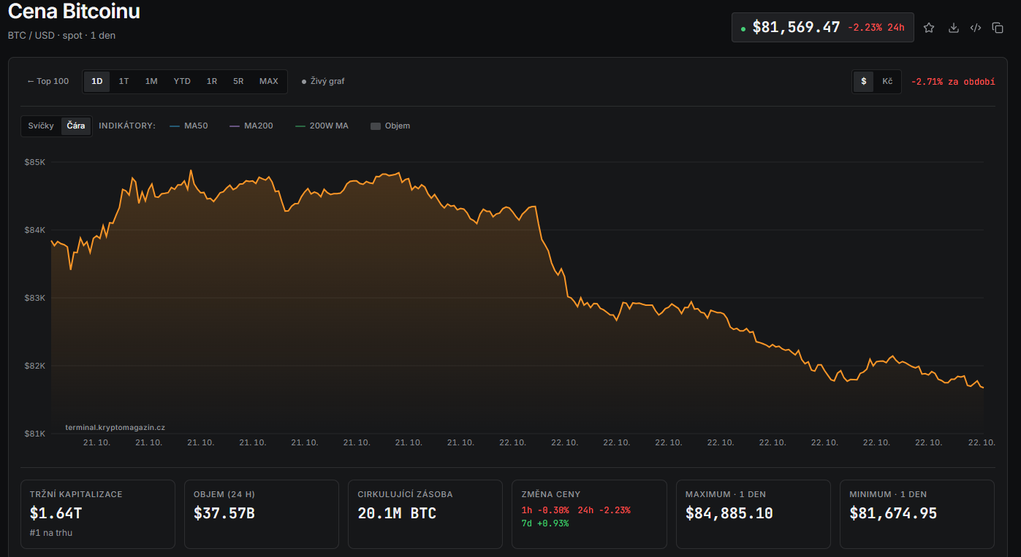The width and height of the screenshot is (1021, 557).
Task: Click the 24h volume value $37.57B
Action: (224, 513)
